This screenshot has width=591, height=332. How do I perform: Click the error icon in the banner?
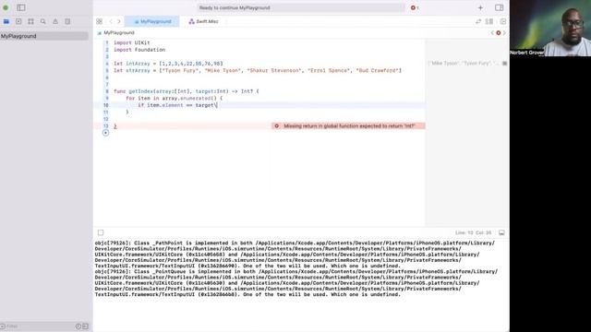[x=277, y=125]
